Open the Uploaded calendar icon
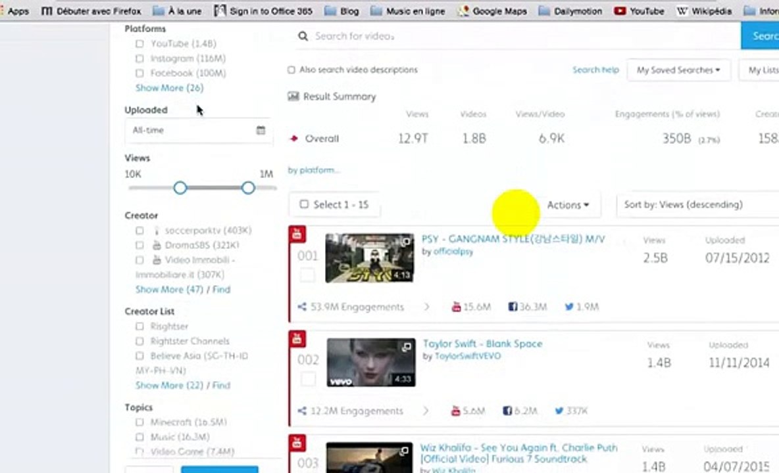 click(261, 130)
